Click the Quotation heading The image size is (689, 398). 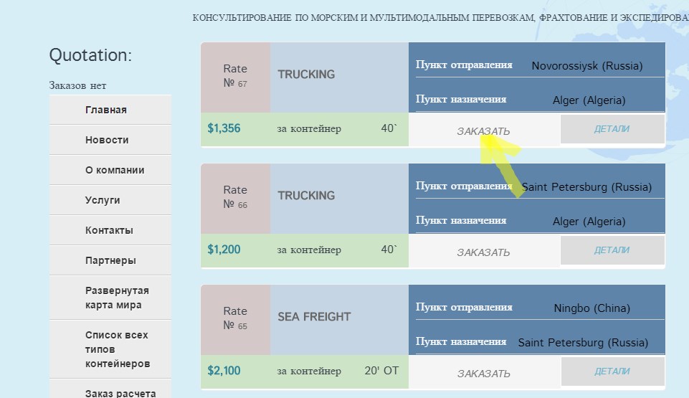[90, 55]
